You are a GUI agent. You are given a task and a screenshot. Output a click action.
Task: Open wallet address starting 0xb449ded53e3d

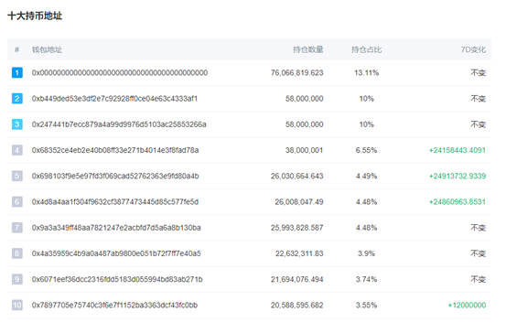[x=114, y=99]
